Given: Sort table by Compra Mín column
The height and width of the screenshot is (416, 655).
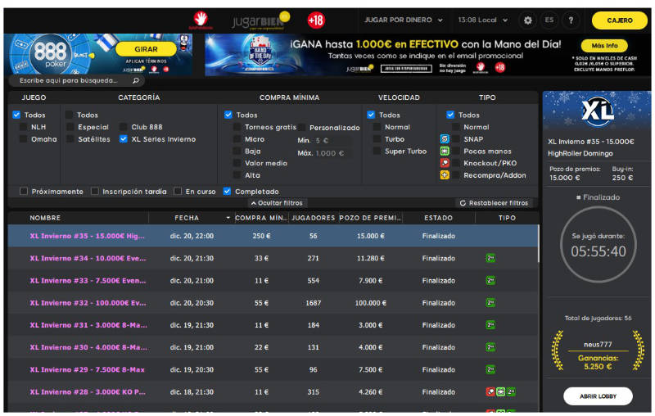Looking at the screenshot, I should point(261,218).
